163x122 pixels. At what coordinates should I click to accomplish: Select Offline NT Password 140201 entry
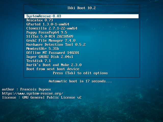tap(53, 53)
